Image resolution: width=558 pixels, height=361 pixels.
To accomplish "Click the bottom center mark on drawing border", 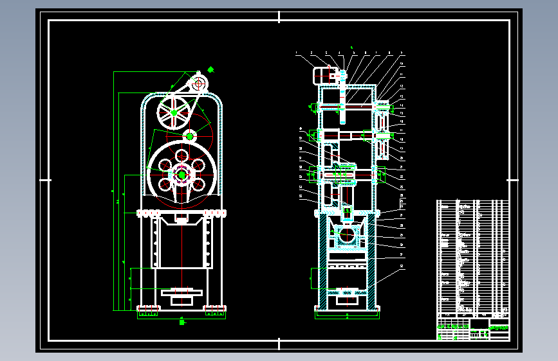I will pos(279,344).
